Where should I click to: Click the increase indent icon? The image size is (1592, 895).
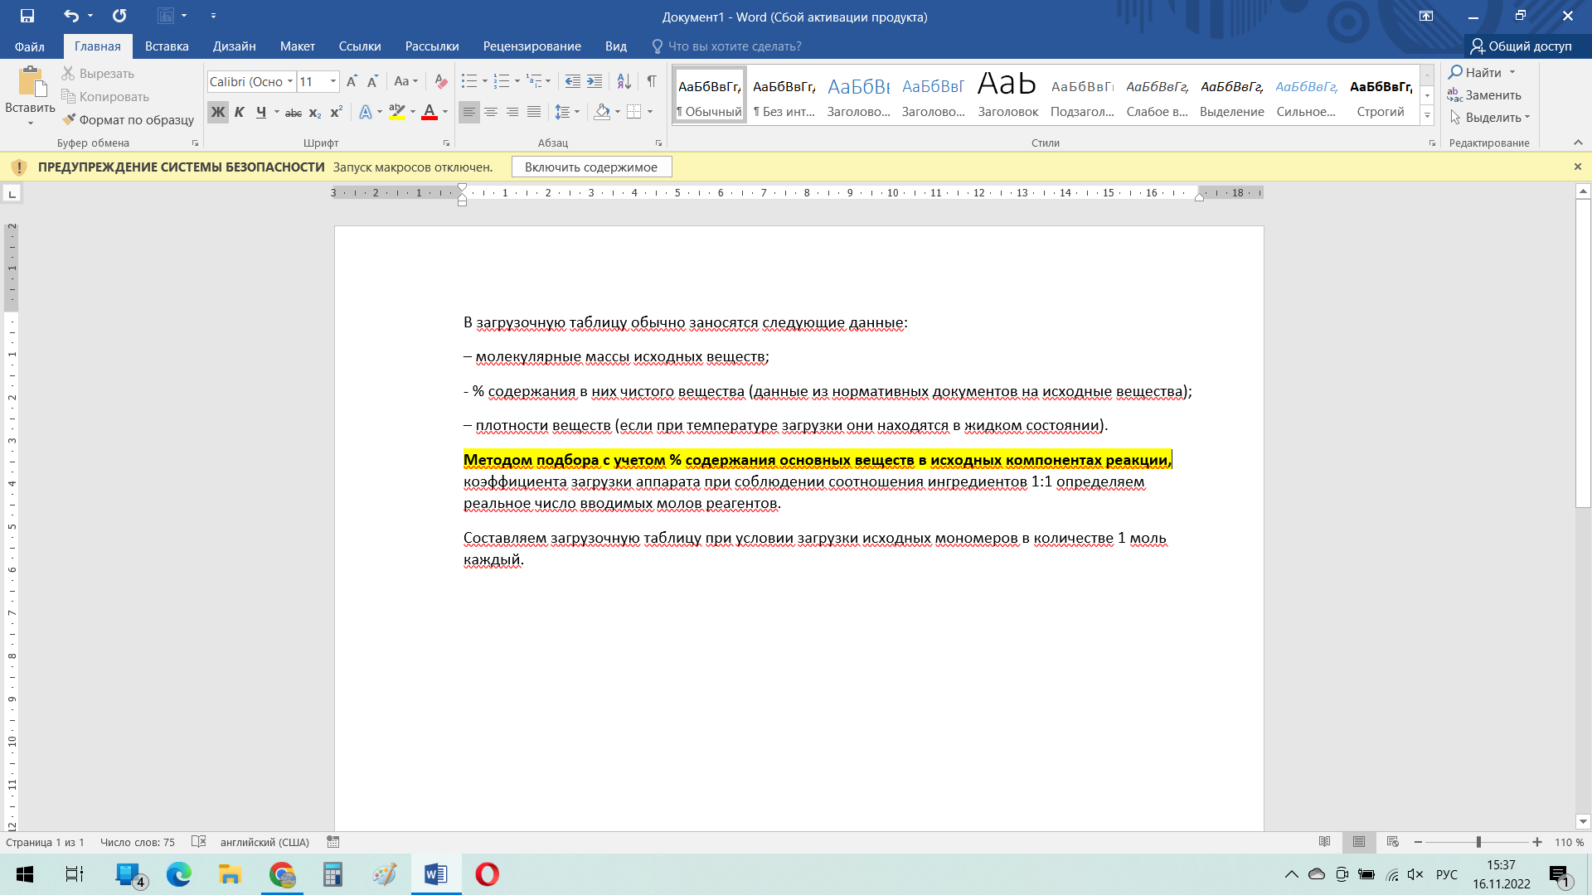point(595,81)
